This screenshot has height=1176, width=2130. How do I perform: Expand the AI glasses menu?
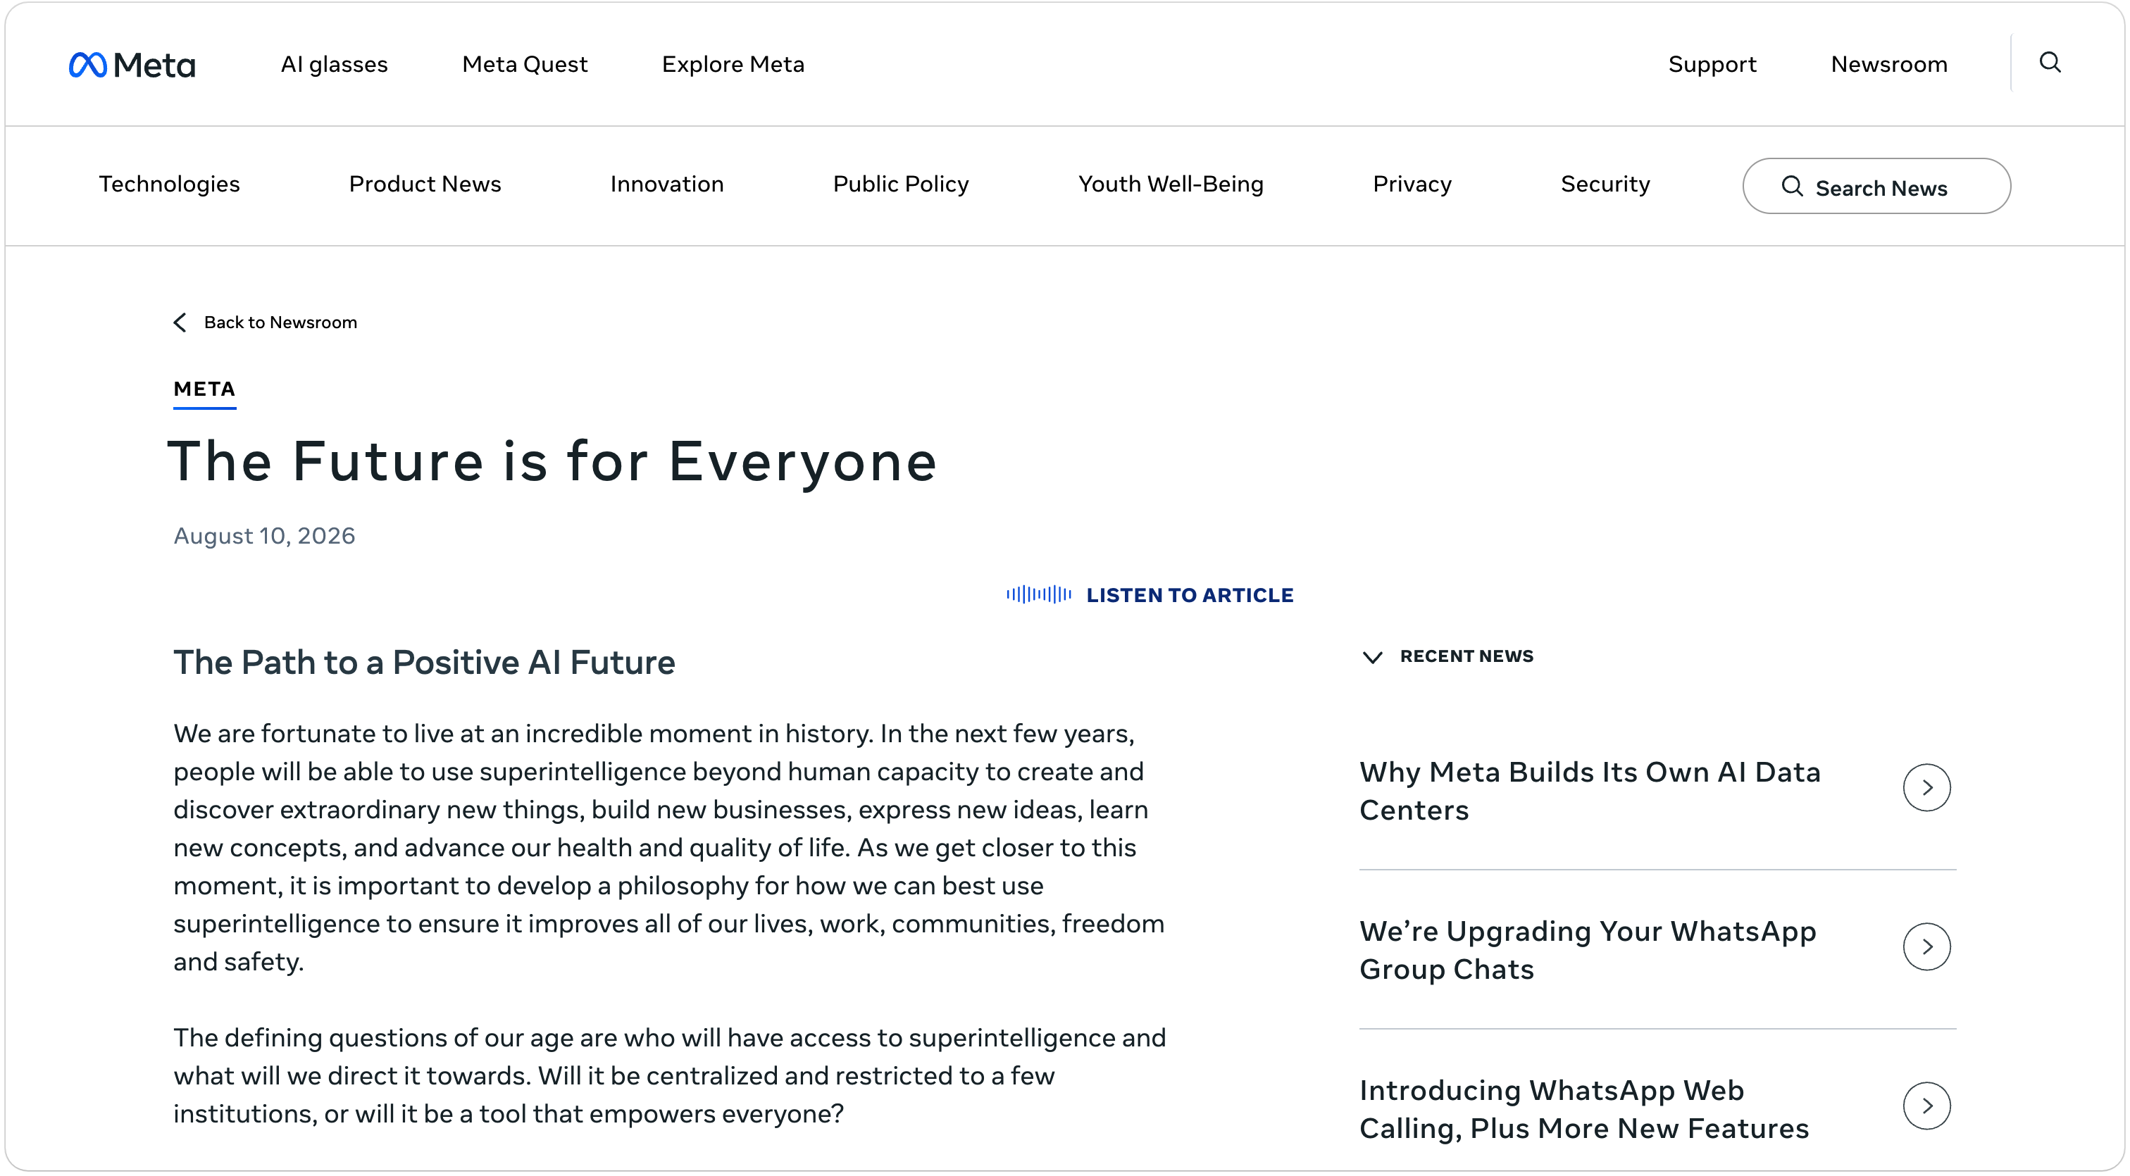click(x=334, y=65)
